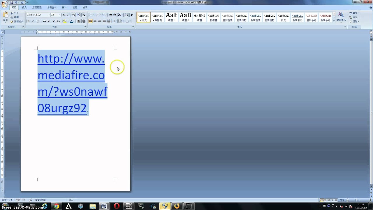Open the 版面配置 Page Layout tab

[37, 8]
